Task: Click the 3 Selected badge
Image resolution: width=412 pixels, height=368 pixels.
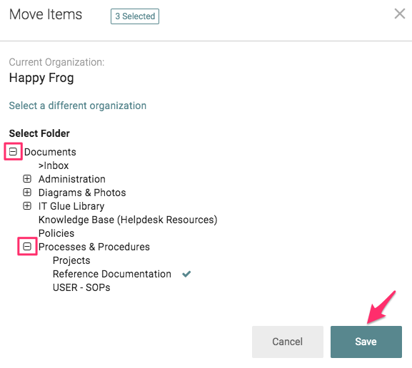Action: pyautogui.click(x=135, y=16)
